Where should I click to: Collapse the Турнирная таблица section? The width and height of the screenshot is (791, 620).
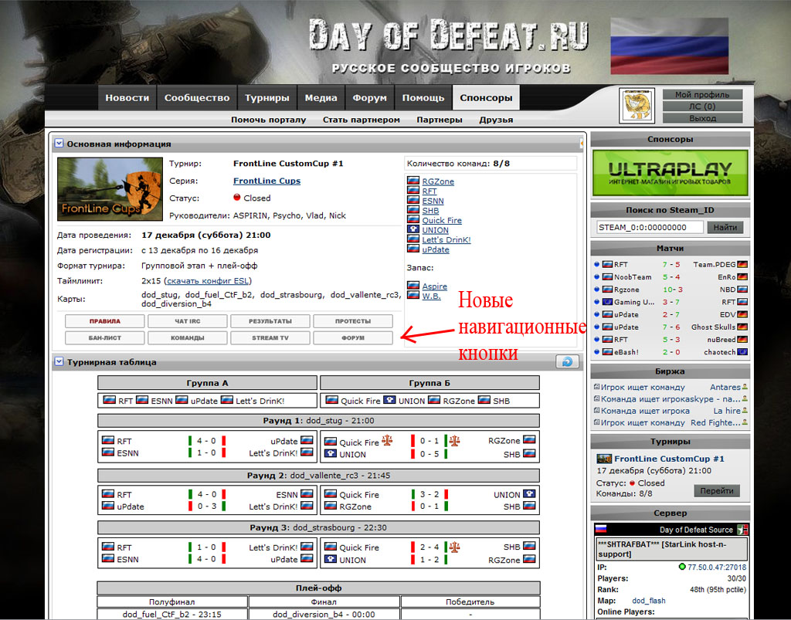(x=59, y=361)
